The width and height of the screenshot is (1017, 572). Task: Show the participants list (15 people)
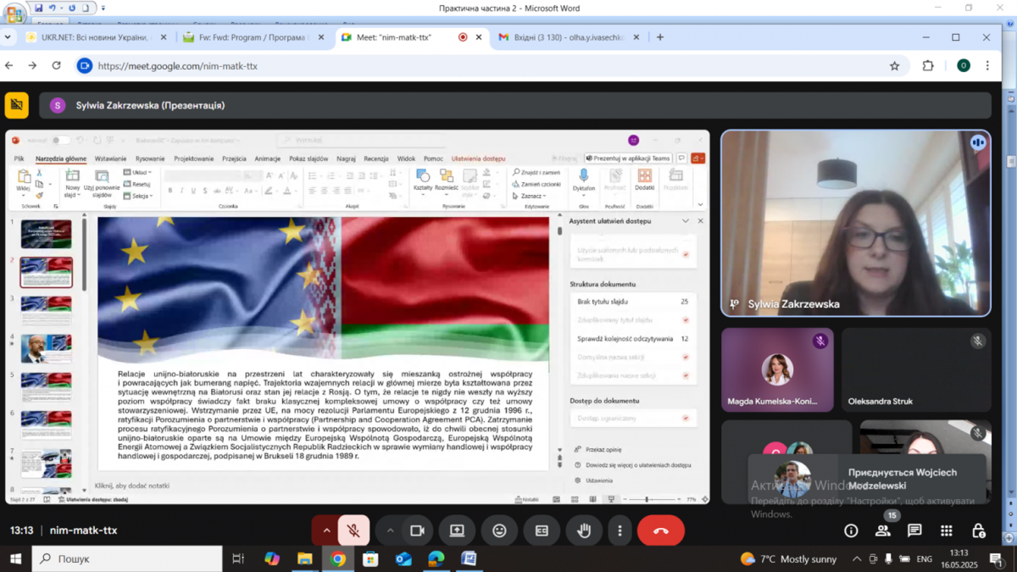coord(883,530)
